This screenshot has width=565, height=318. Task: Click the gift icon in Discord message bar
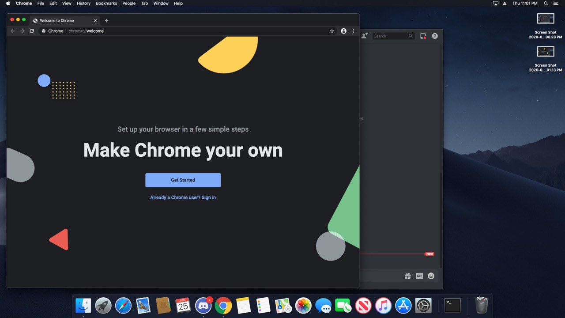(x=408, y=276)
